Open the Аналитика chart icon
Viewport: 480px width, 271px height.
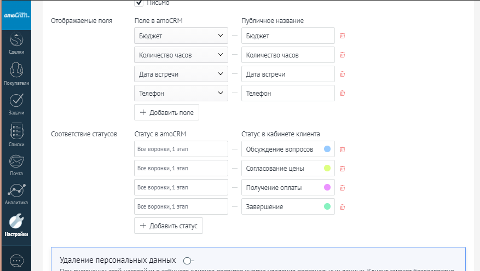16,191
